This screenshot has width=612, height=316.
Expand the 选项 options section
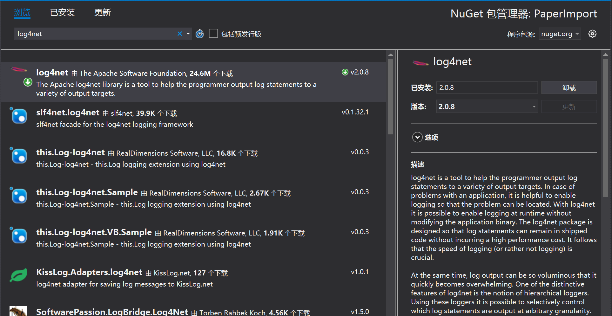click(x=417, y=137)
